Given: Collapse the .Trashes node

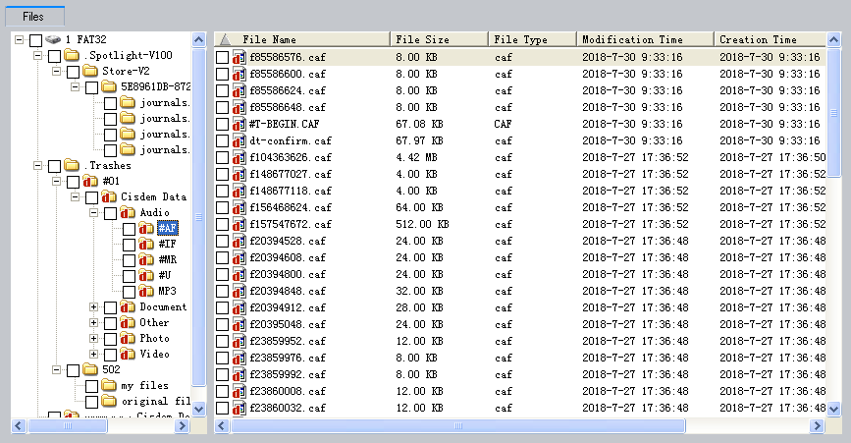Looking at the screenshot, I should click(37, 165).
